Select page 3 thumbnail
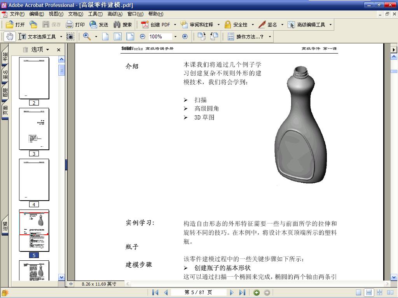The image size is (398, 298). tap(34, 129)
